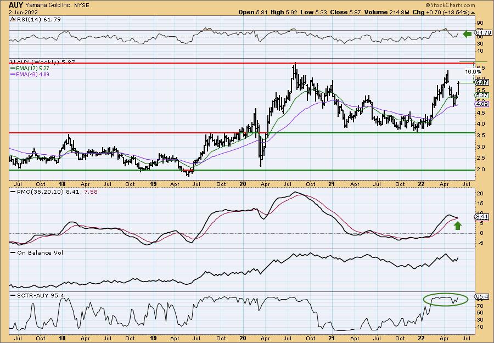Click the green EMA(17) legend line marker
This screenshot has height=343, width=494.
(x=13, y=69)
